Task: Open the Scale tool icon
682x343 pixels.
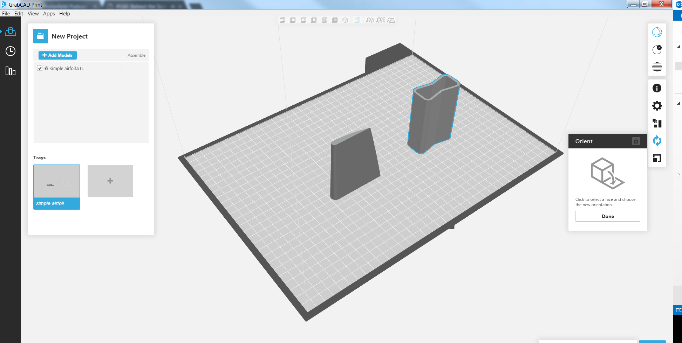Action: tap(657, 159)
